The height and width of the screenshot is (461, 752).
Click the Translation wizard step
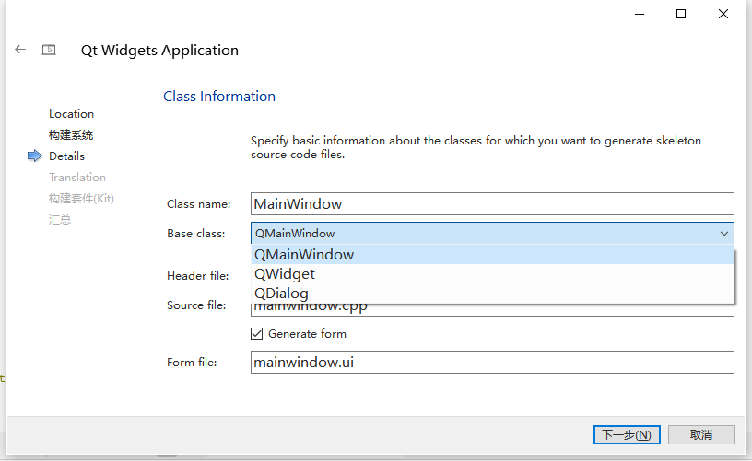[x=77, y=177]
